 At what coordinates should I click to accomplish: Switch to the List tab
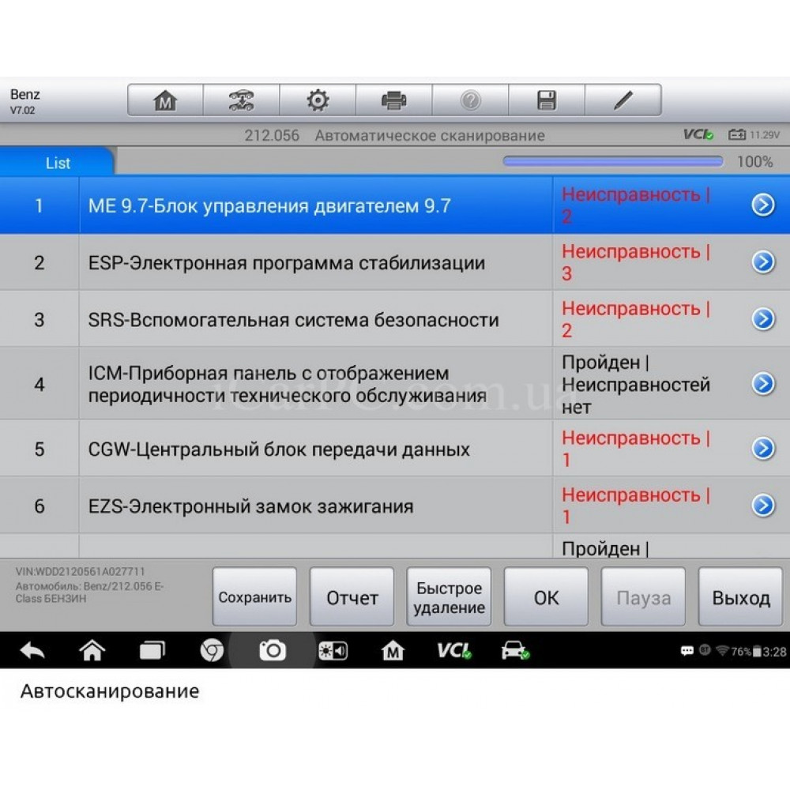click(x=58, y=163)
